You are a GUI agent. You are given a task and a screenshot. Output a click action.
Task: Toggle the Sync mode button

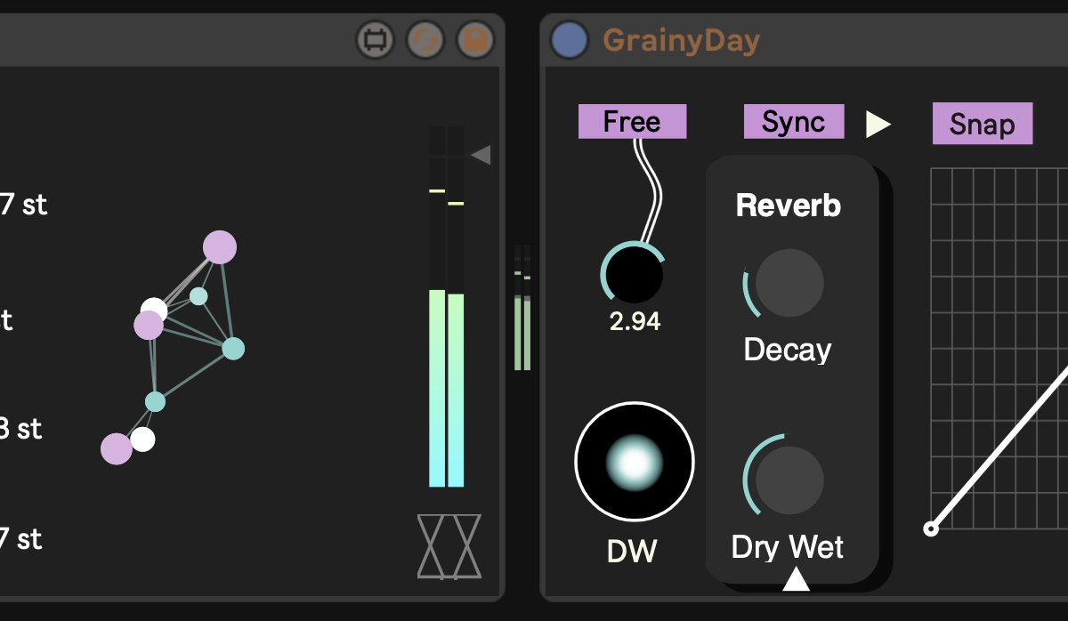click(793, 122)
